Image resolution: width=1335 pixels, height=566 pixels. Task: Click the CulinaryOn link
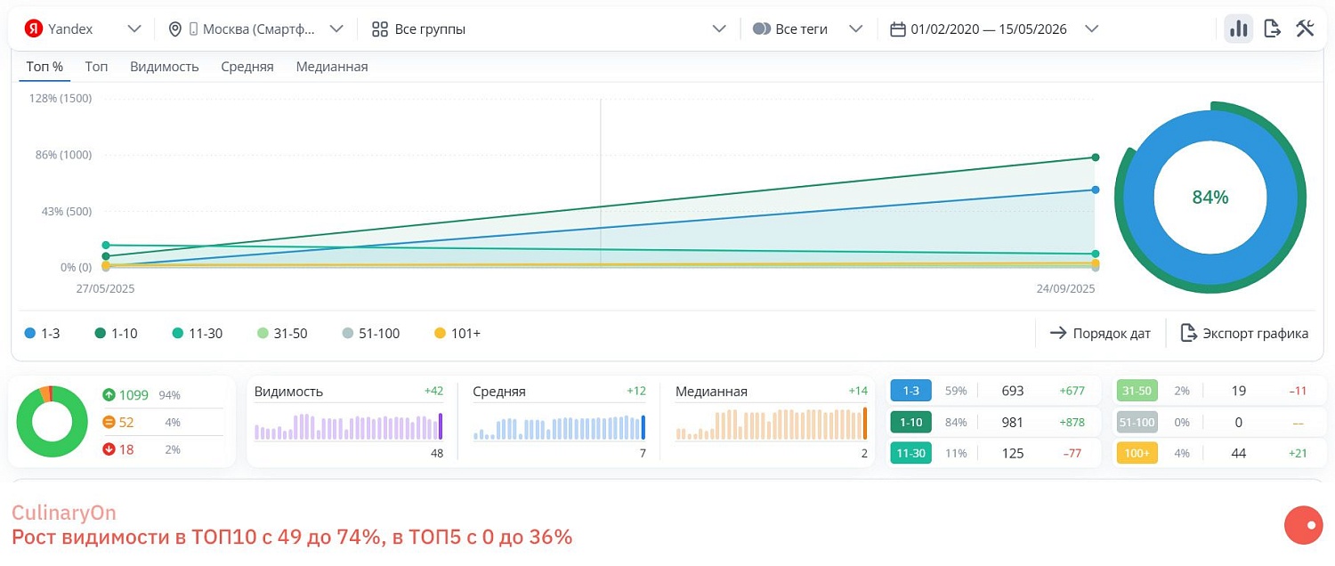[x=63, y=513]
